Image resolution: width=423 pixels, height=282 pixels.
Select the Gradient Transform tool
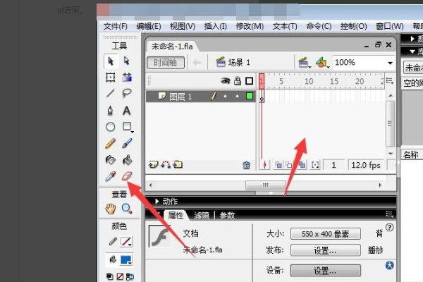click(127, 77)
